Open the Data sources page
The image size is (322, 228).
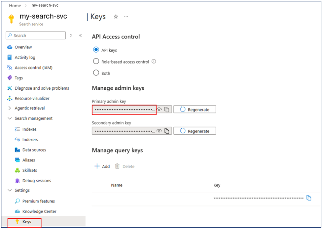click(x=34, y=150)
